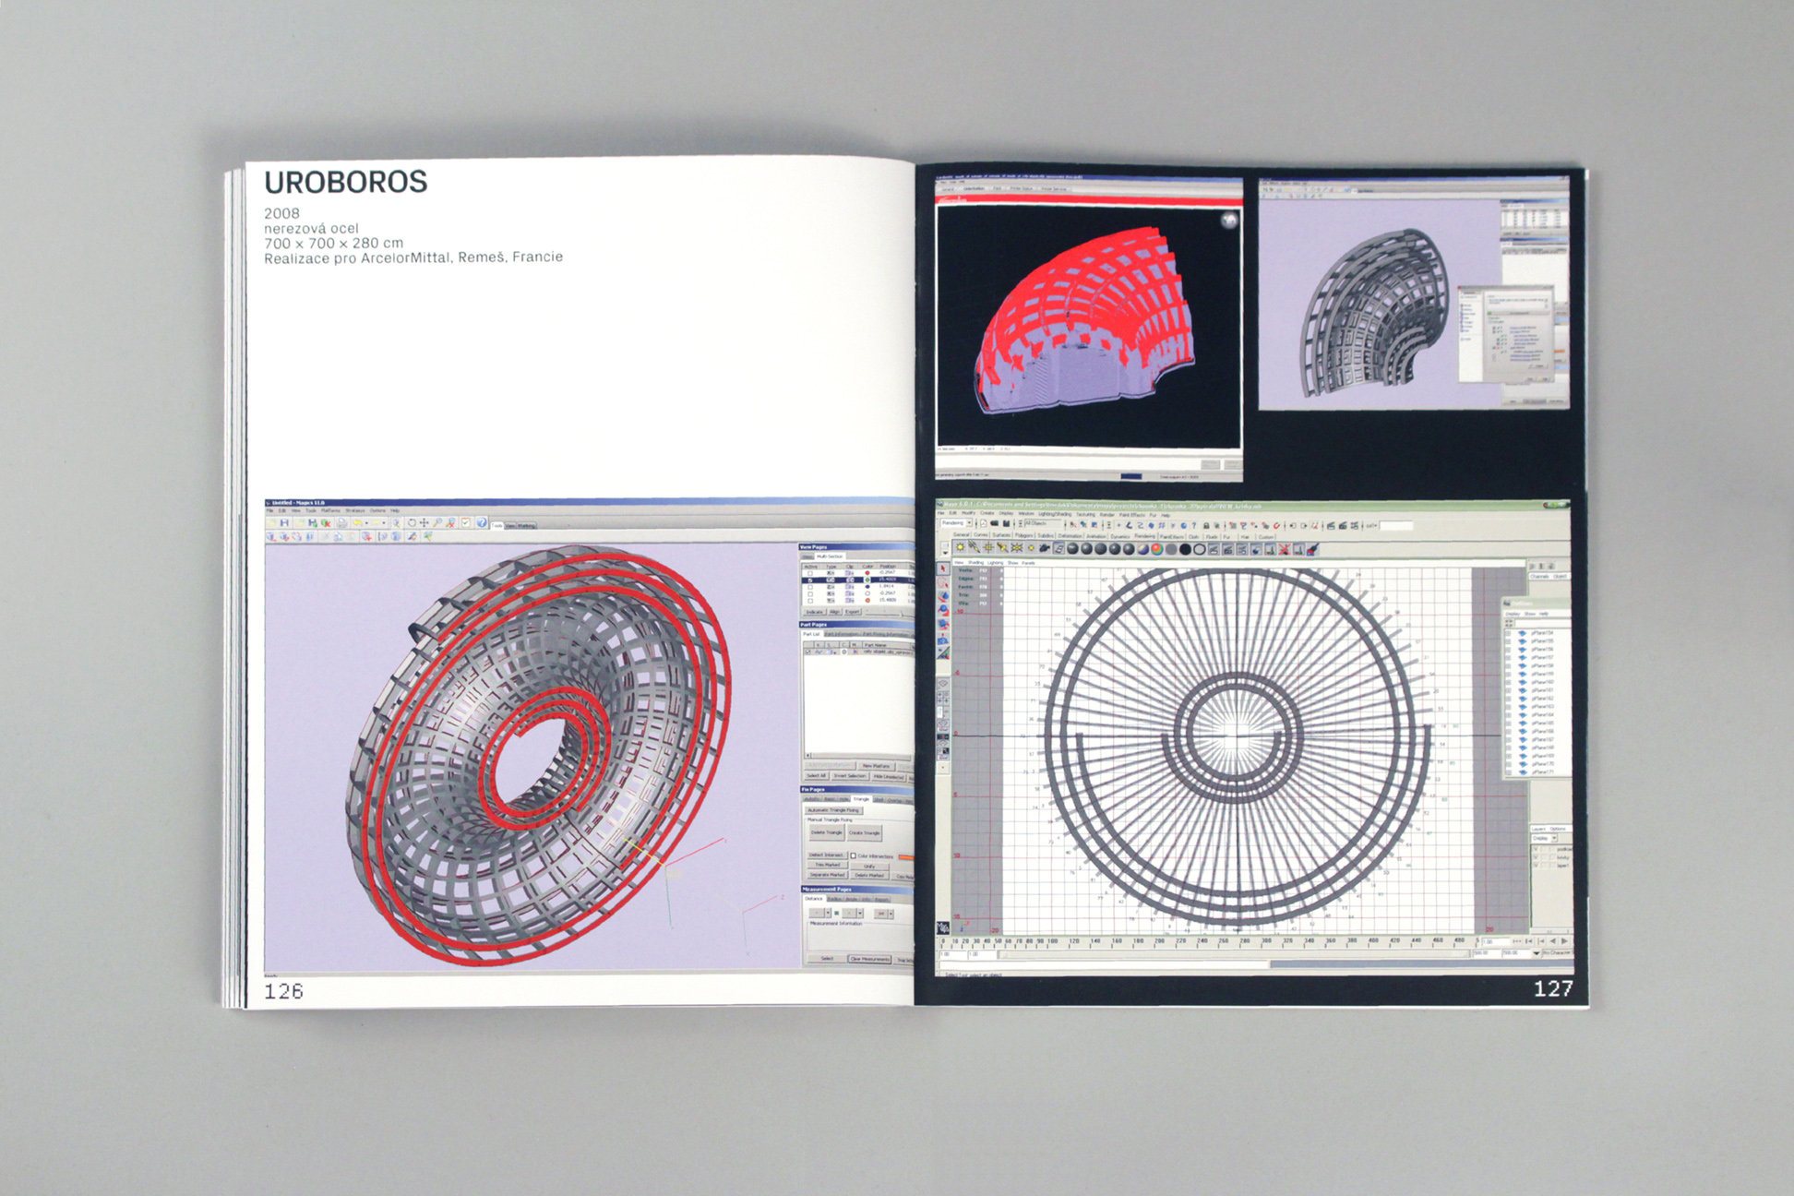This screenshot has width=1794, height=1196.
Task: Click the Help question mark icon in Magics
Action: point(482,522)
